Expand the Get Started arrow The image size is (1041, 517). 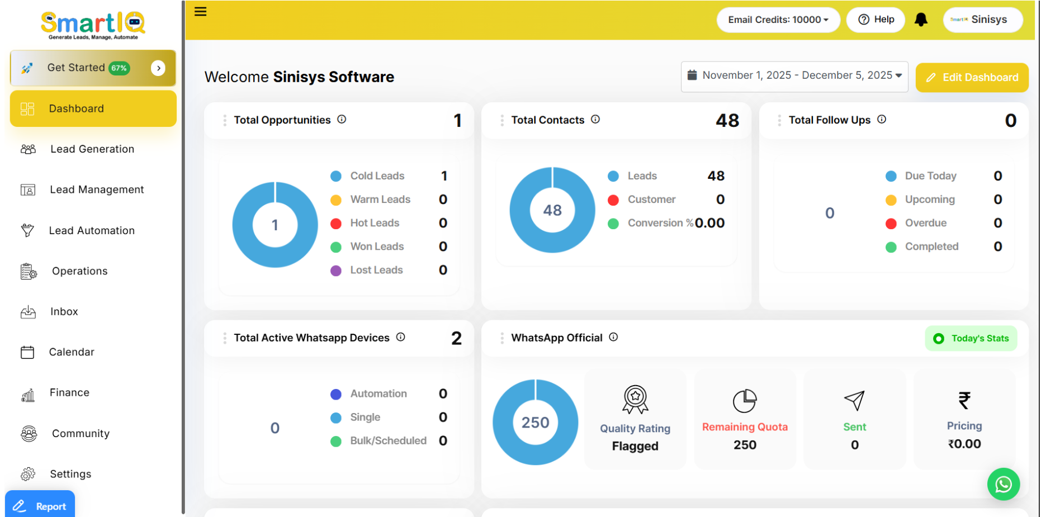(x=158, y=68)
